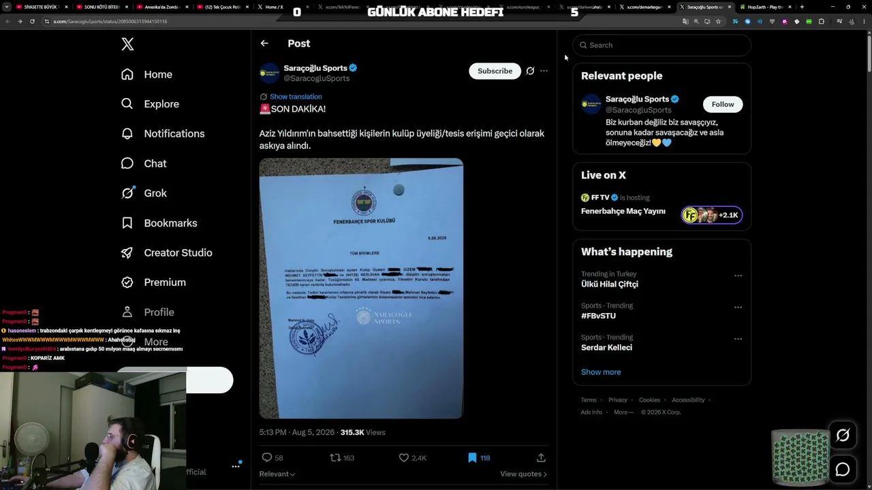Open a new browser tab
This screenshot has width=872, height=490.
(x=802, y=7)
